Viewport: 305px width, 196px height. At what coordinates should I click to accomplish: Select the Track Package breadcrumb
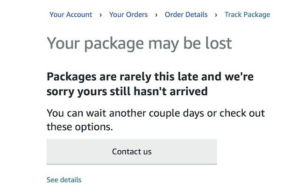247,14
